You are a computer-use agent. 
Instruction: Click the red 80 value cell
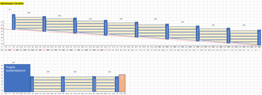tap(136, 50)
